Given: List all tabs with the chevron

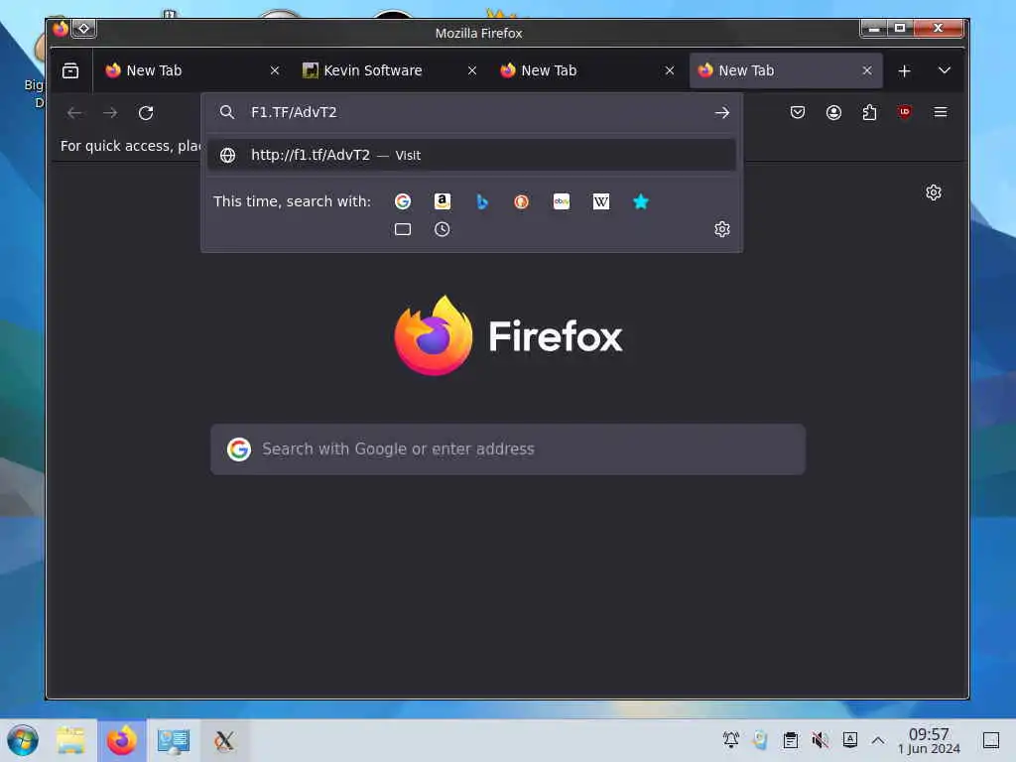Looking at the screenshot, I should point(945,70).
